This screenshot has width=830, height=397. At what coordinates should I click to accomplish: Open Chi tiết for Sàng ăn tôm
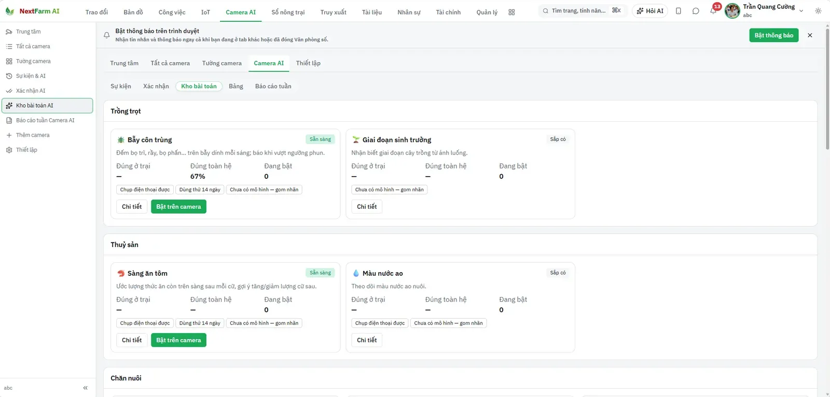coord(132,341)
